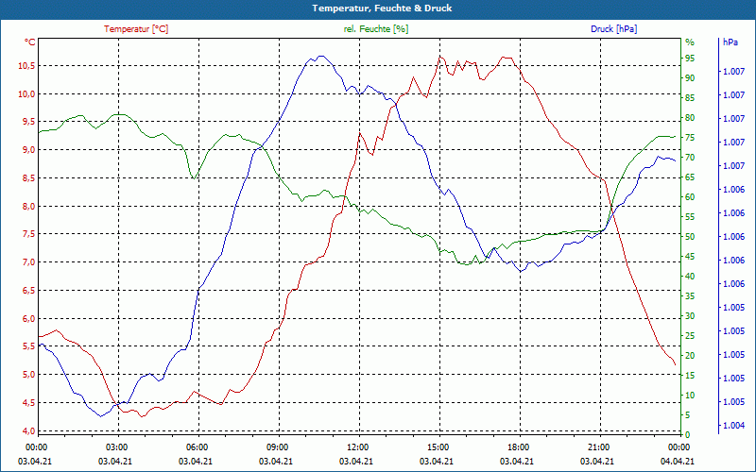Screen dimensions: 756x472
Task: Select the red 'Temperatur [°C]' legend label
Action: pos(136,29)
